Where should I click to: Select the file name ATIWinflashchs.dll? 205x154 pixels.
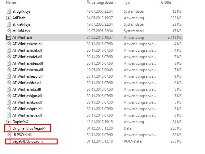[27, 44]
